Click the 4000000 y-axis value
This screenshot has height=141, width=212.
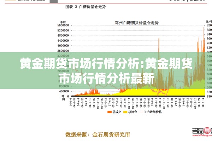tap(63, 45)
